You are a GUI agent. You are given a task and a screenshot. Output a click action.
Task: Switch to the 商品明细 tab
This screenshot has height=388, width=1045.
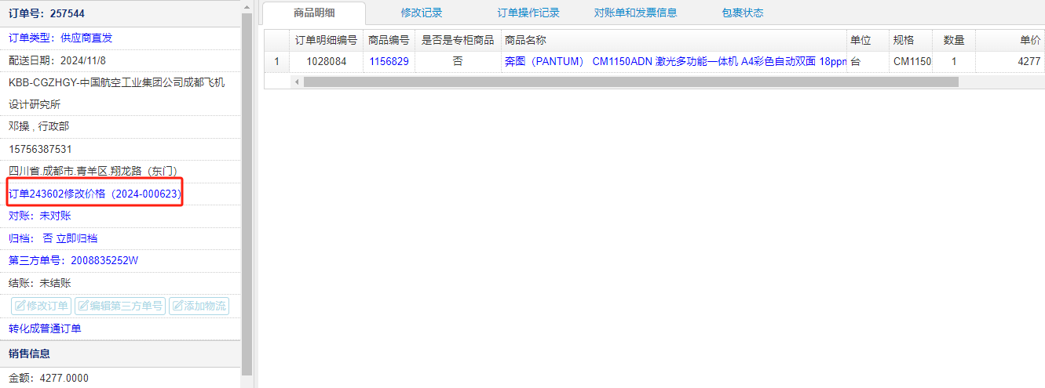click(314, 13)
